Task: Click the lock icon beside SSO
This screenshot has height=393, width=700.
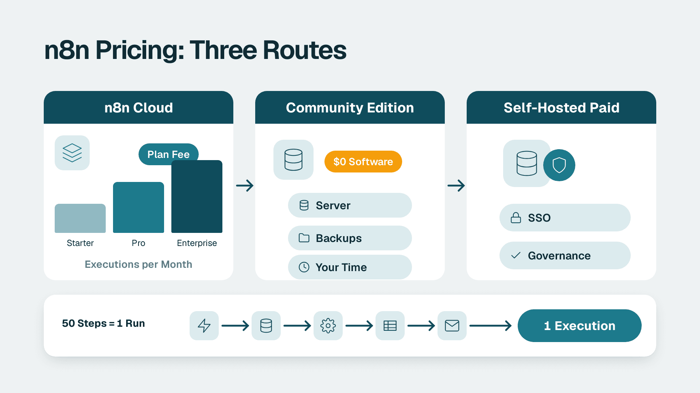Action: pos(516,218)
